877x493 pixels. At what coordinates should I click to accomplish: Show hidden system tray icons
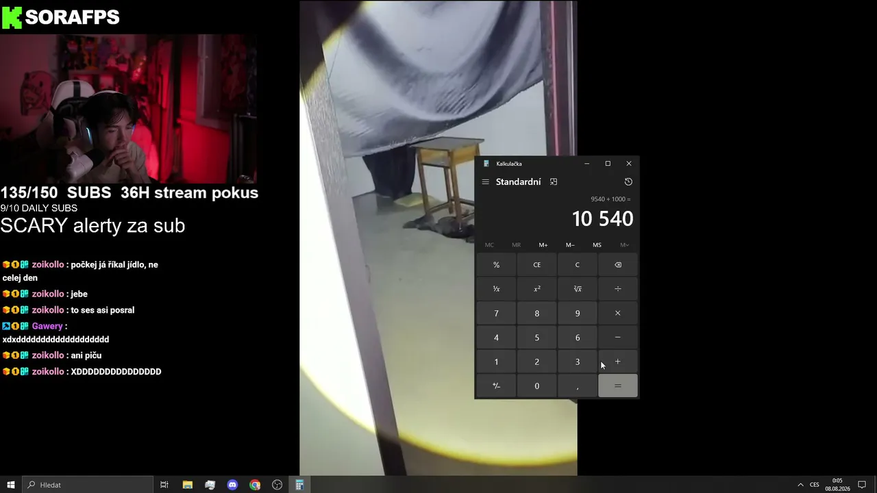tap(800, 485)
